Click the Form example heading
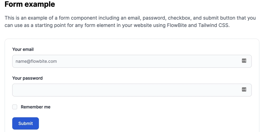 pos(30,4)
